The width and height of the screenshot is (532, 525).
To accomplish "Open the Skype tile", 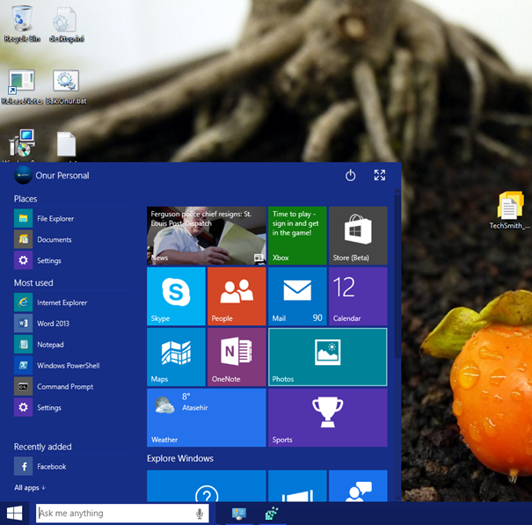I will (176, 296).
